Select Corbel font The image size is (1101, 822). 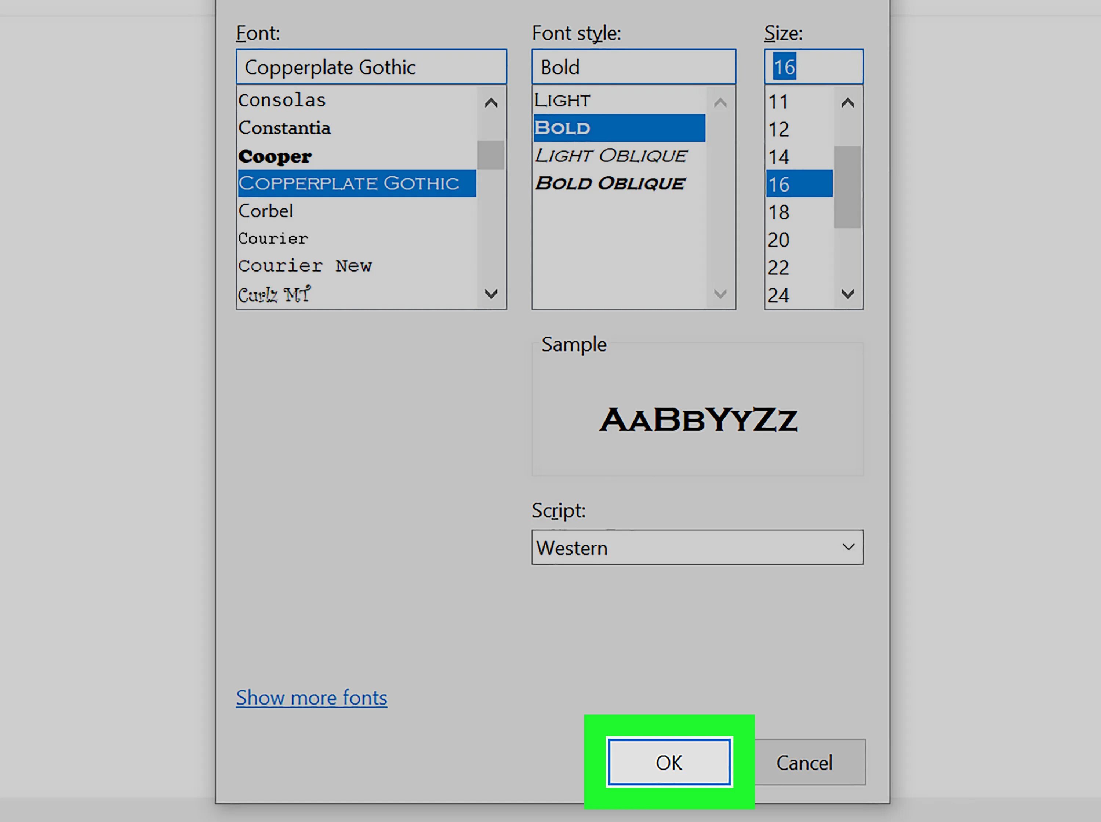pyautogui.click(x=266, y=211)
